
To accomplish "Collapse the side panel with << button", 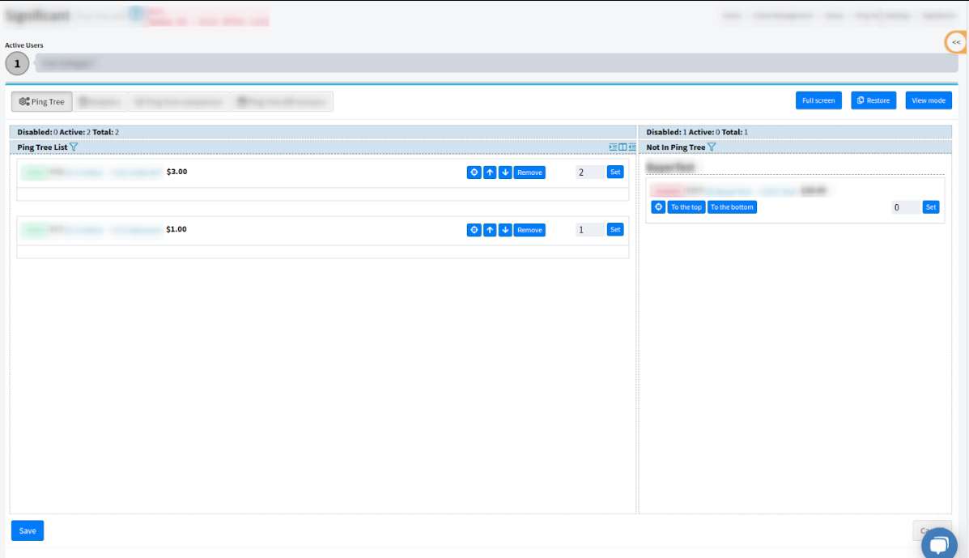I will pos(956,42).
